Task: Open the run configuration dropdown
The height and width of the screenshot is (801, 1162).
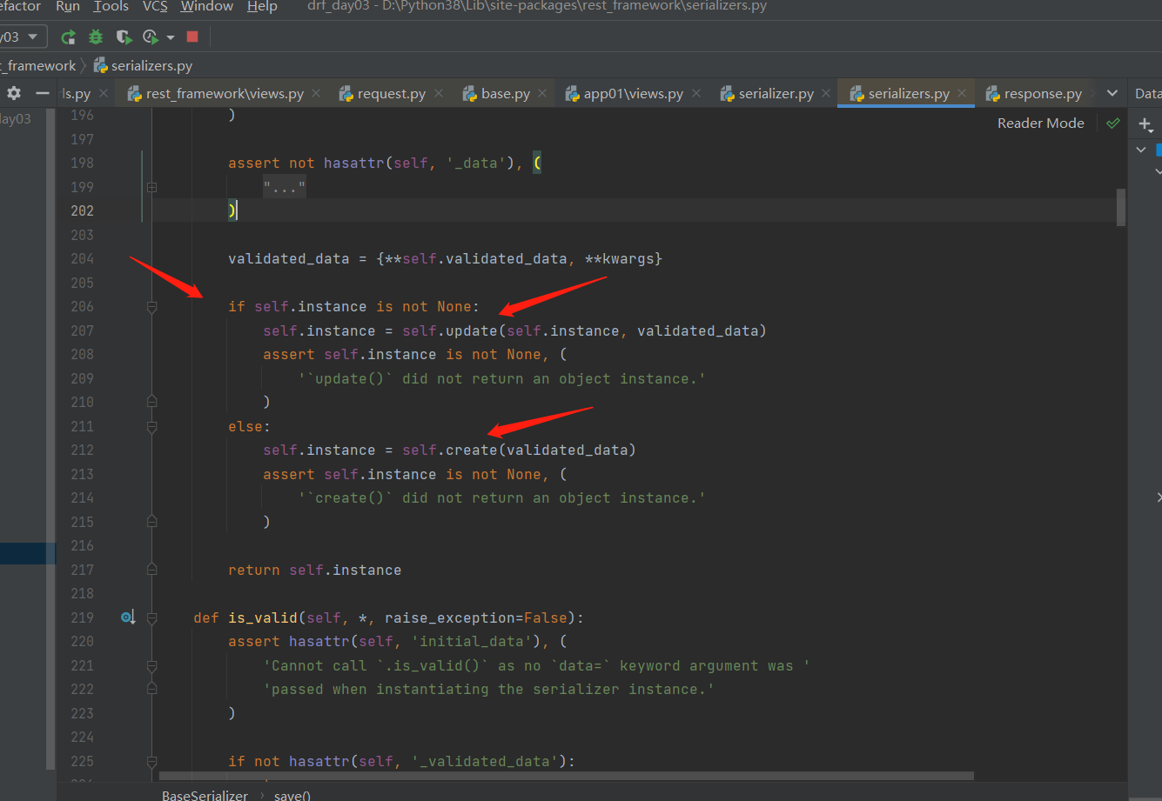Action: click(x=23, y=37)
